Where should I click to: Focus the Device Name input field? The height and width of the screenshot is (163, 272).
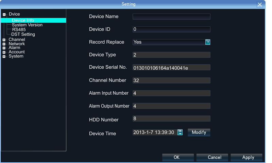(171, 17)
